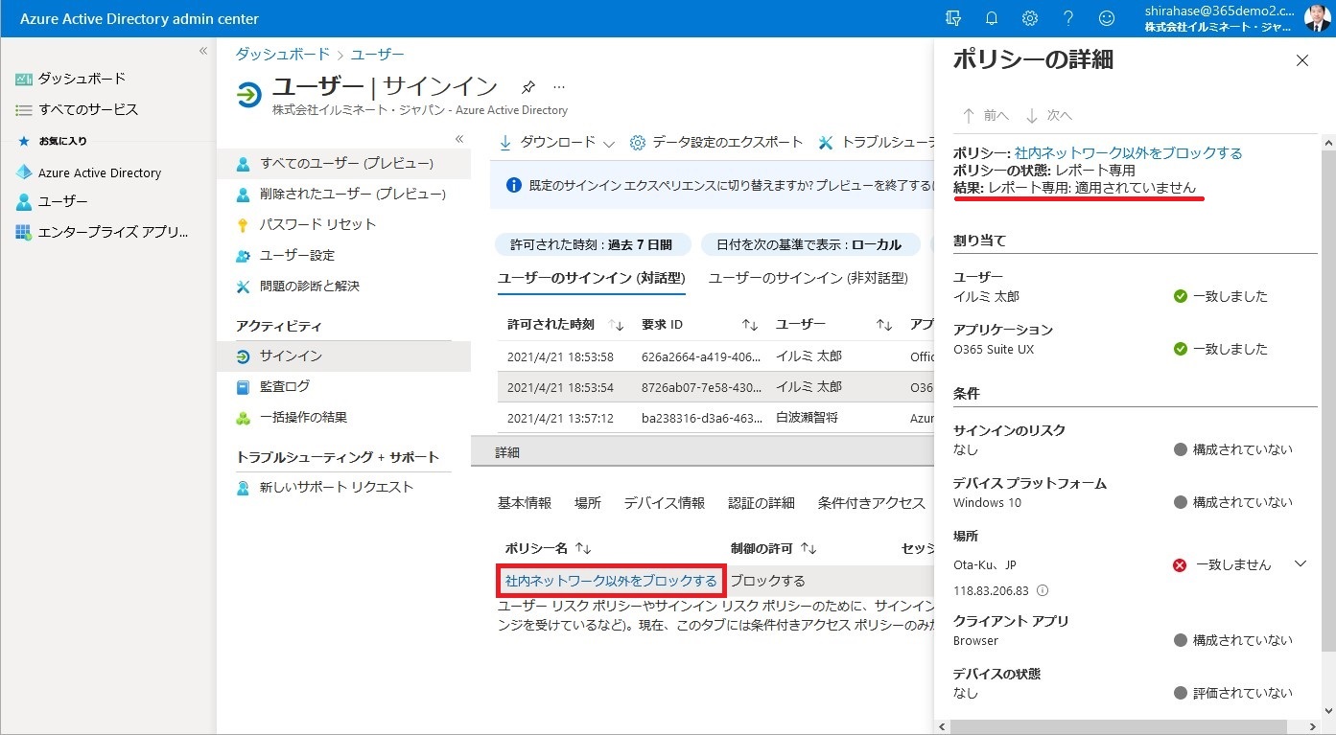1336x735 pixels.
Task: Click the ダッシュボード breadcrumb link
Action: pyautogui.click(x=282, y=55)
